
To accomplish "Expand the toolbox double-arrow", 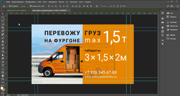I will (1, 9).
